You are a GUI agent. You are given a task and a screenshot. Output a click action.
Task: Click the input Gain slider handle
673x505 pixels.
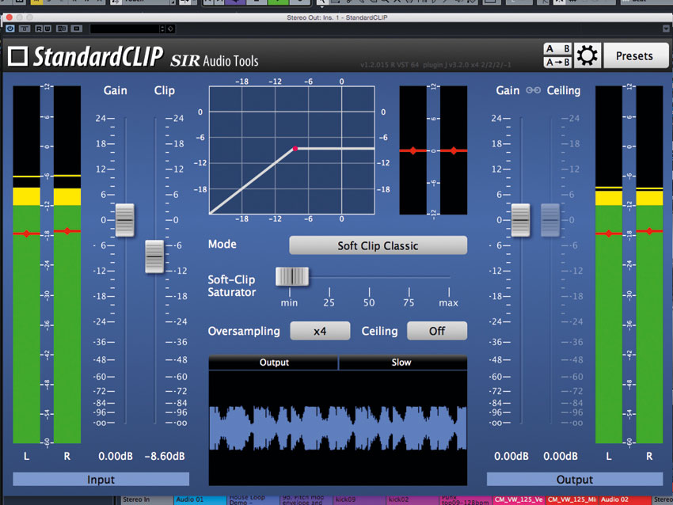tap(125, 220)
